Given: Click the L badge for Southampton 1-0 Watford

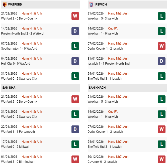Looking at the screenshot, I should 75,46.
